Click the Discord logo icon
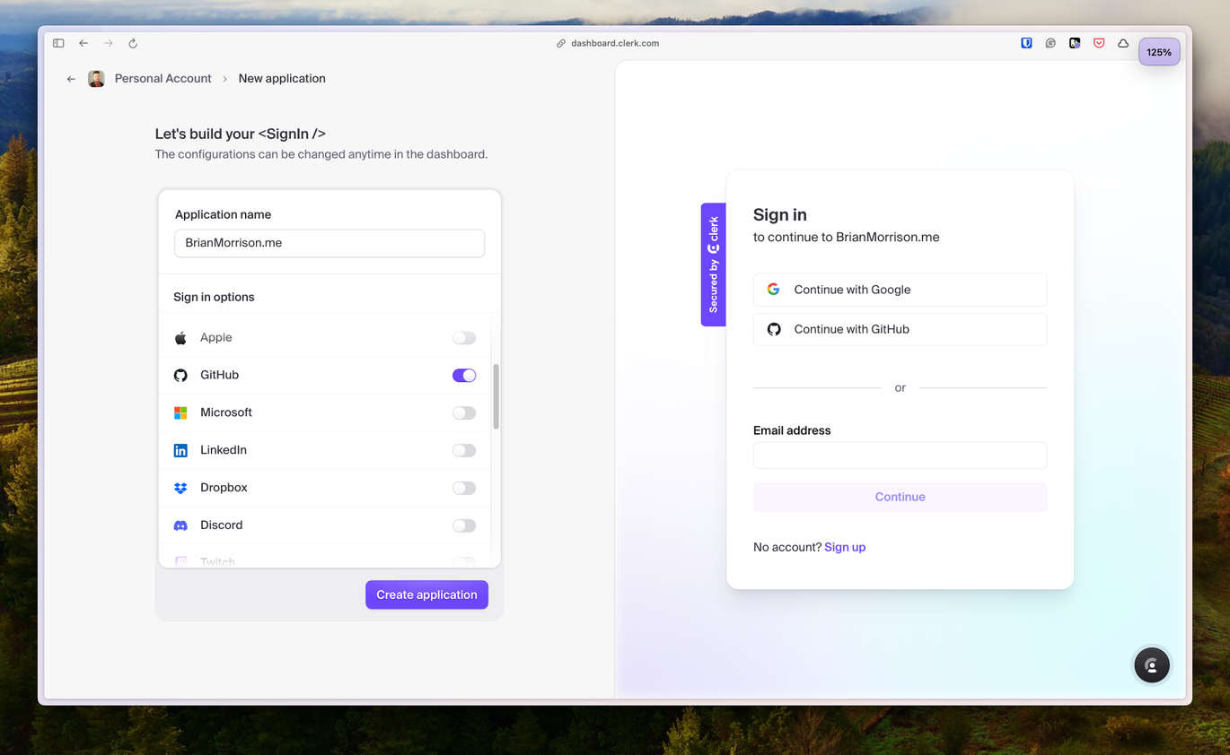 [x=180, y=526]
